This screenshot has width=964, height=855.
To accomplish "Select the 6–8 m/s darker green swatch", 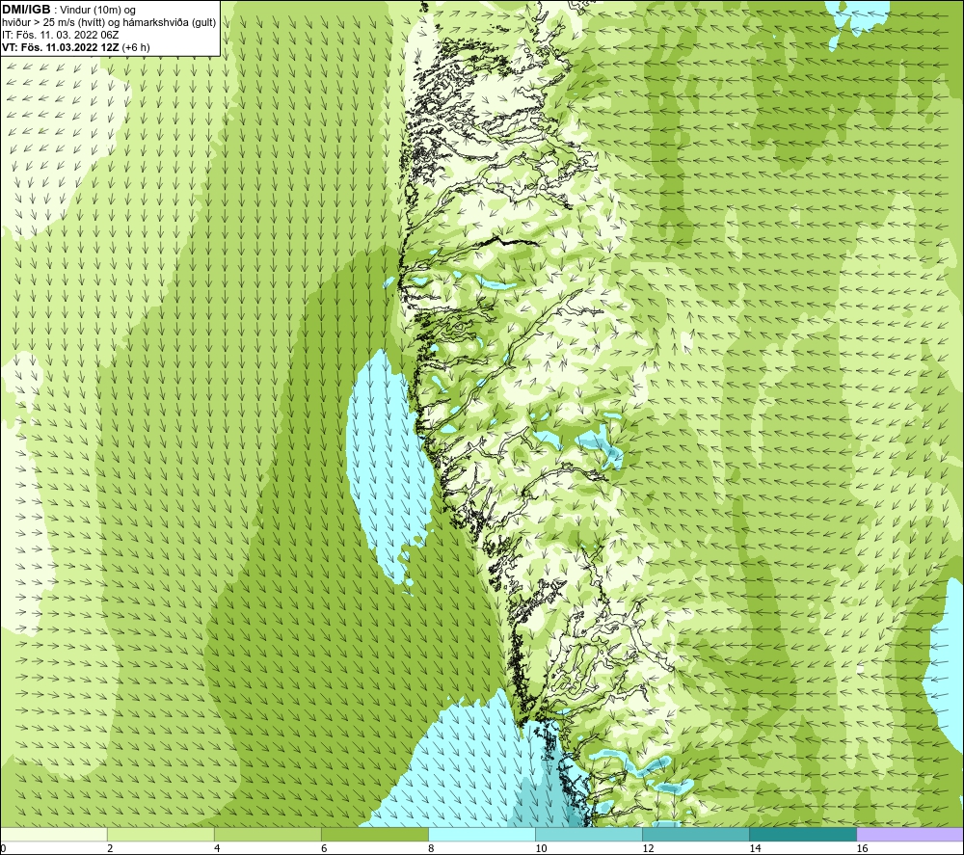I will point(374,834).
